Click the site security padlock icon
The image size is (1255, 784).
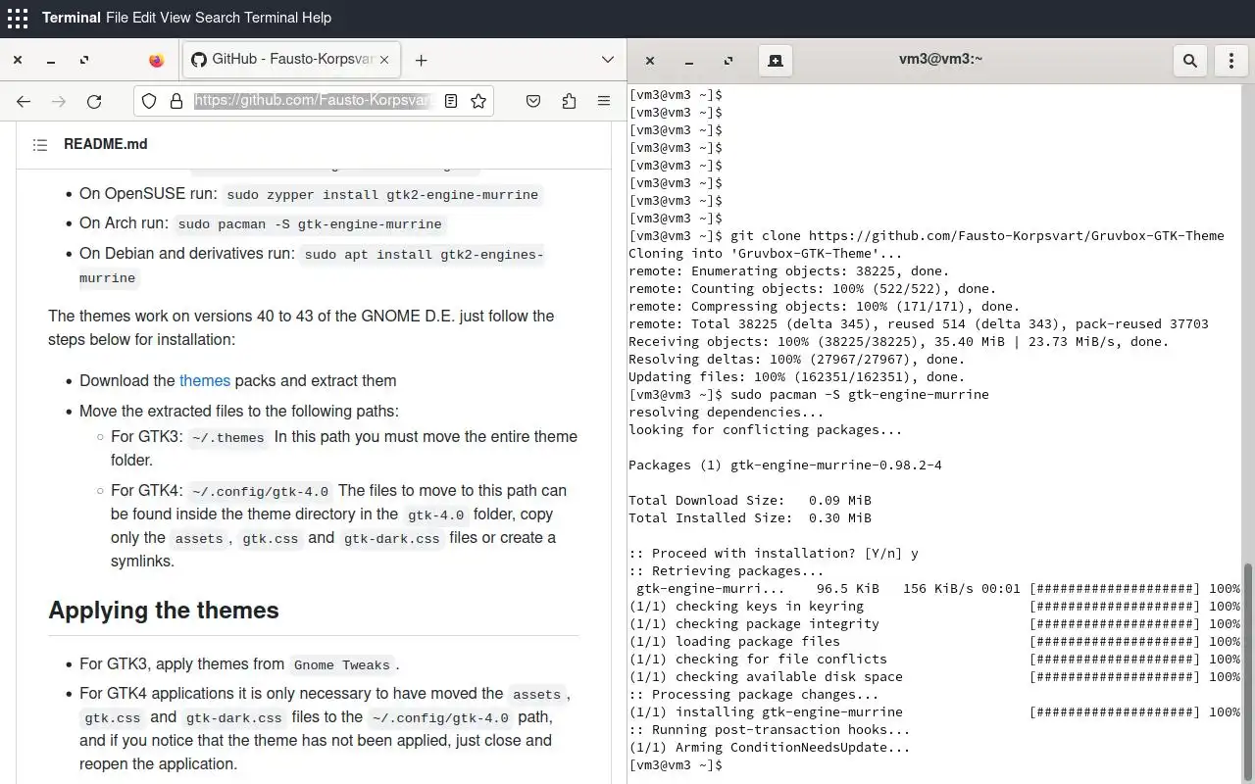pos(176,101)
